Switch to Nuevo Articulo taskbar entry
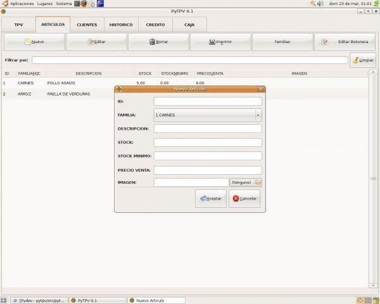The image size is (380, 304). [x=156, y=301]
